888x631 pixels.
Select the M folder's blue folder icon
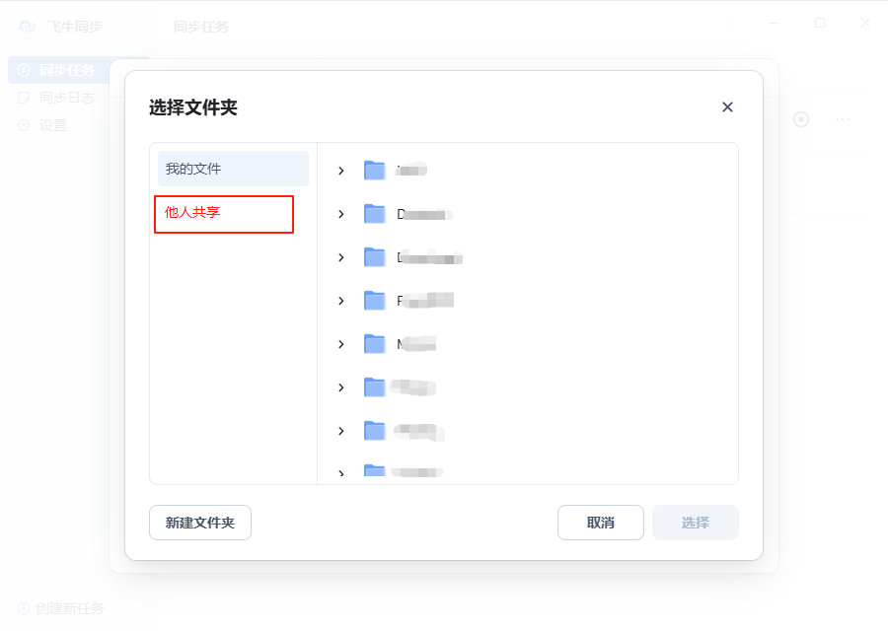374,344
